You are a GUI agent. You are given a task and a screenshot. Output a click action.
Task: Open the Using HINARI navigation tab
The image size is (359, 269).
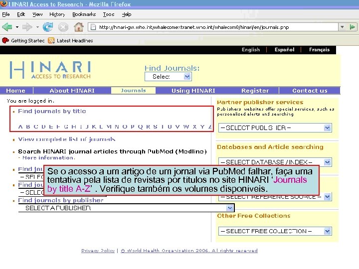(193, 91)
